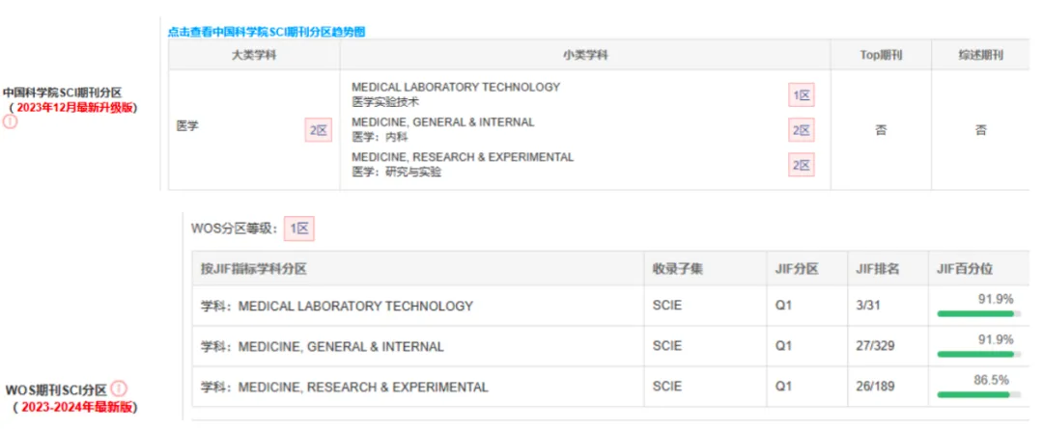
Task: Click the 27/329 JIF rank cell
Action: pyautogui.click(x=875, y=346)
